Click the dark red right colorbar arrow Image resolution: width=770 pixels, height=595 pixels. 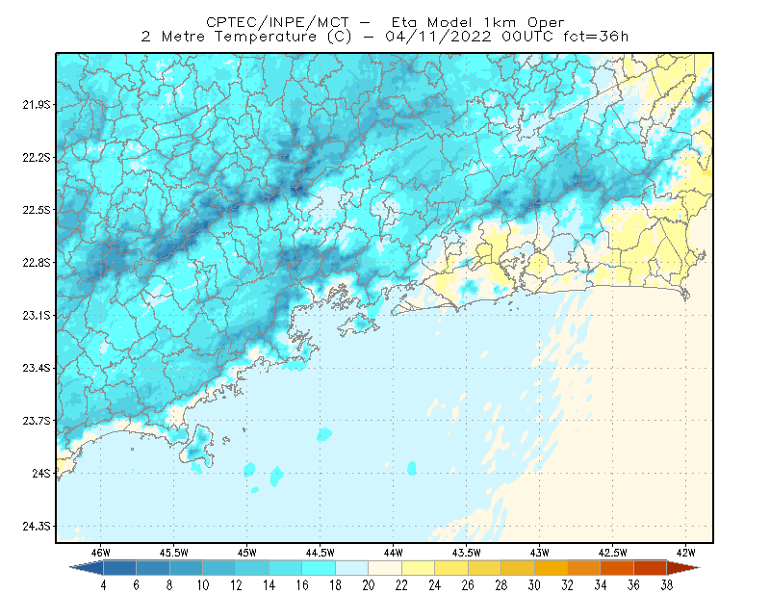tap(683, 568)
